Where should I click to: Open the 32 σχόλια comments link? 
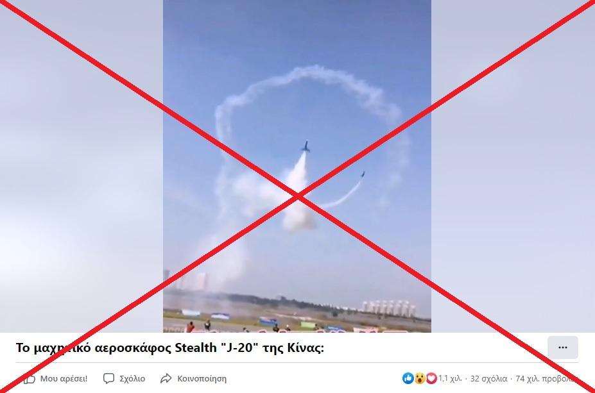(x=488, y=378)
